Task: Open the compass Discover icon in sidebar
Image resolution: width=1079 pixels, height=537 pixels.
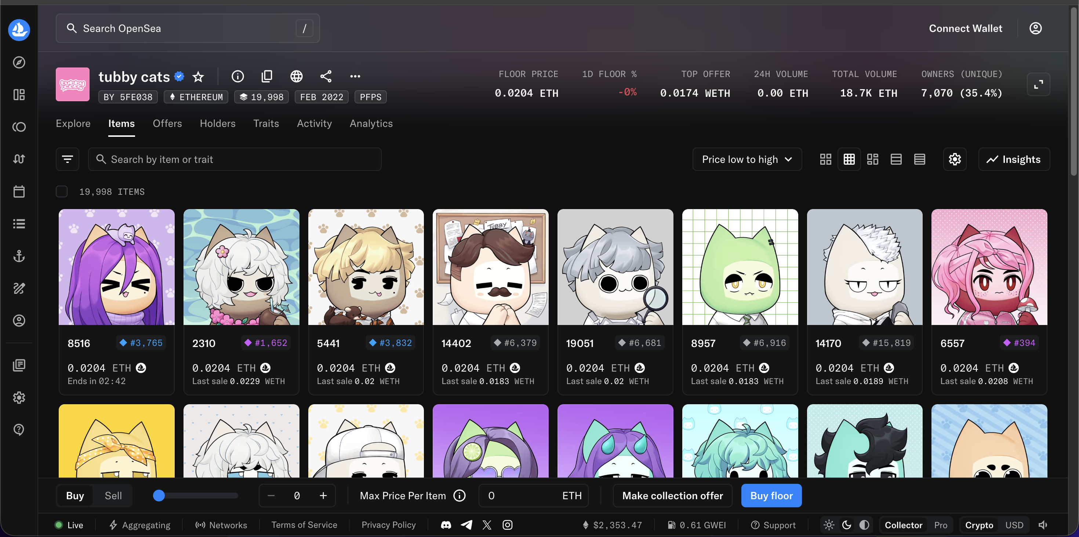Action: pos(19,62)
